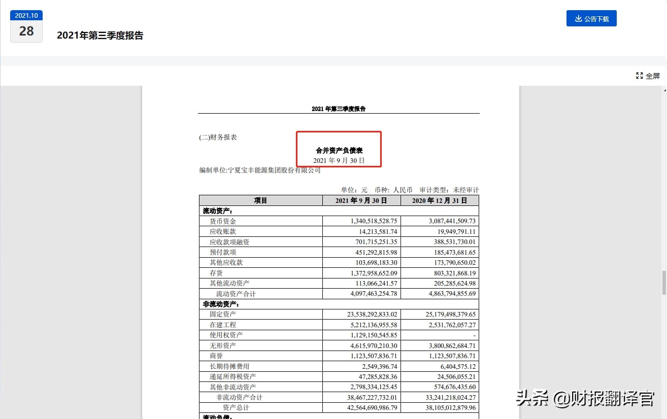The image size is (667, 419).
Task: Click the 存货 row label
Action: point(216,273)
